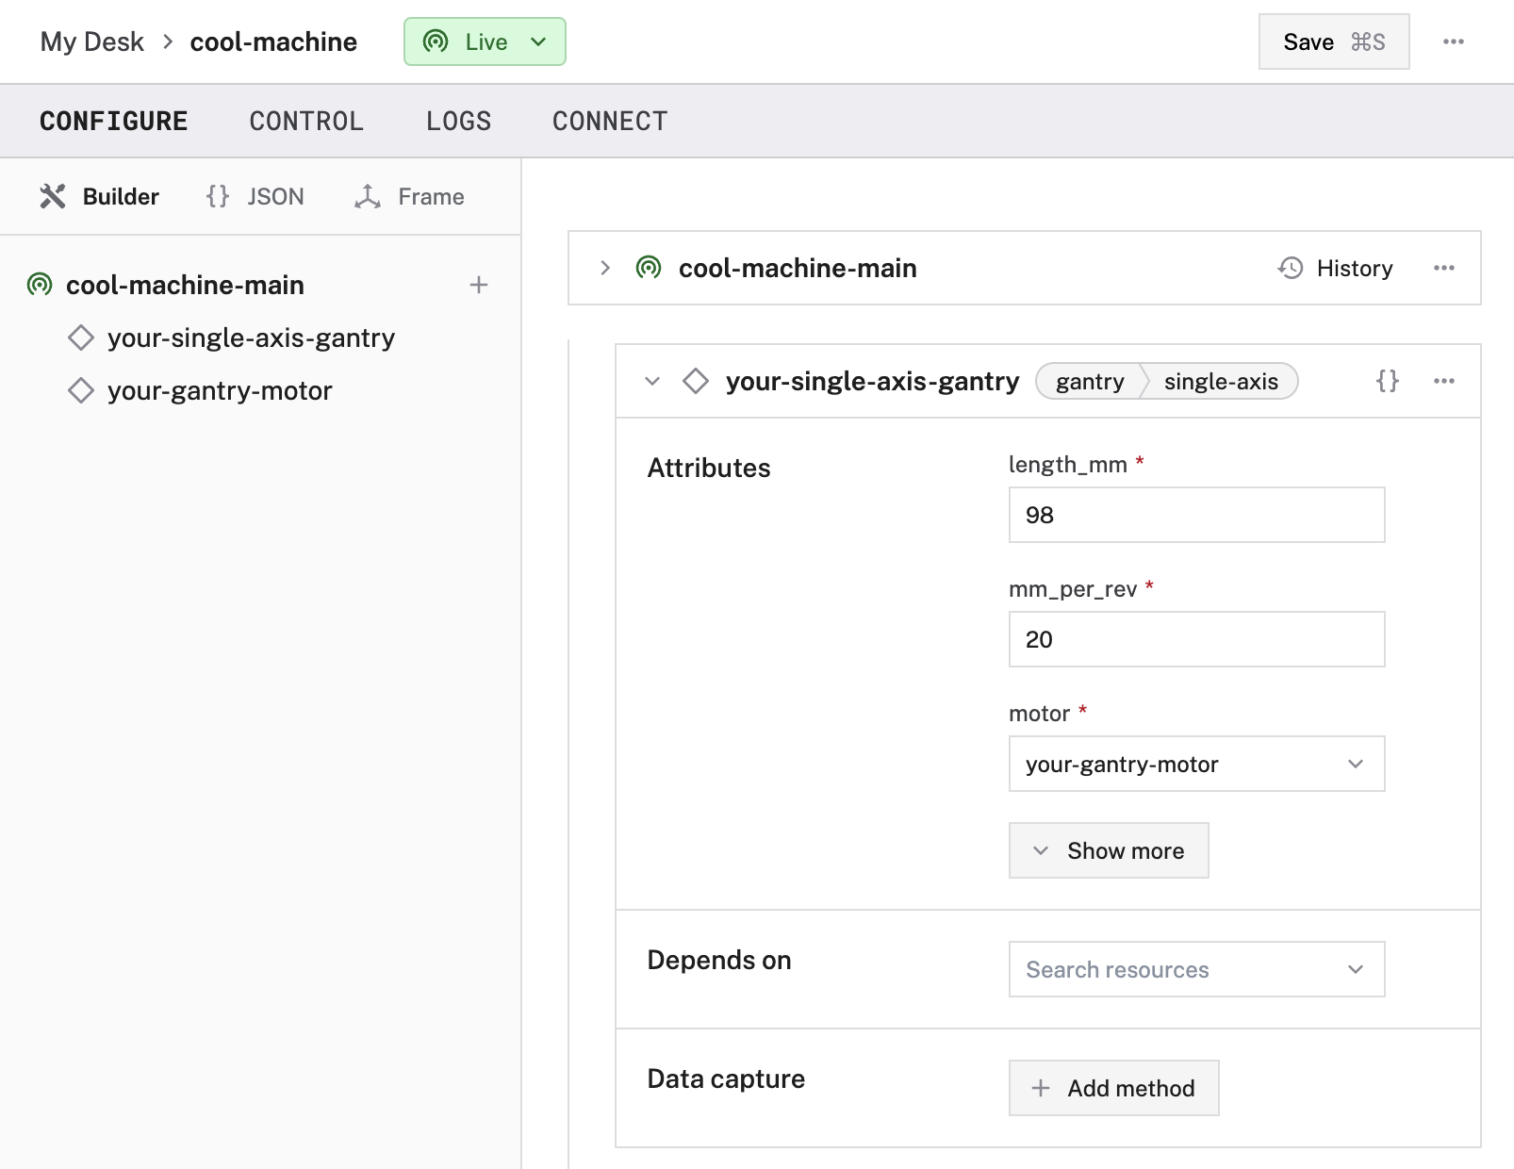
Task: Open cool-machine-main card ellipsis menu
Action: pos(1443,268)
